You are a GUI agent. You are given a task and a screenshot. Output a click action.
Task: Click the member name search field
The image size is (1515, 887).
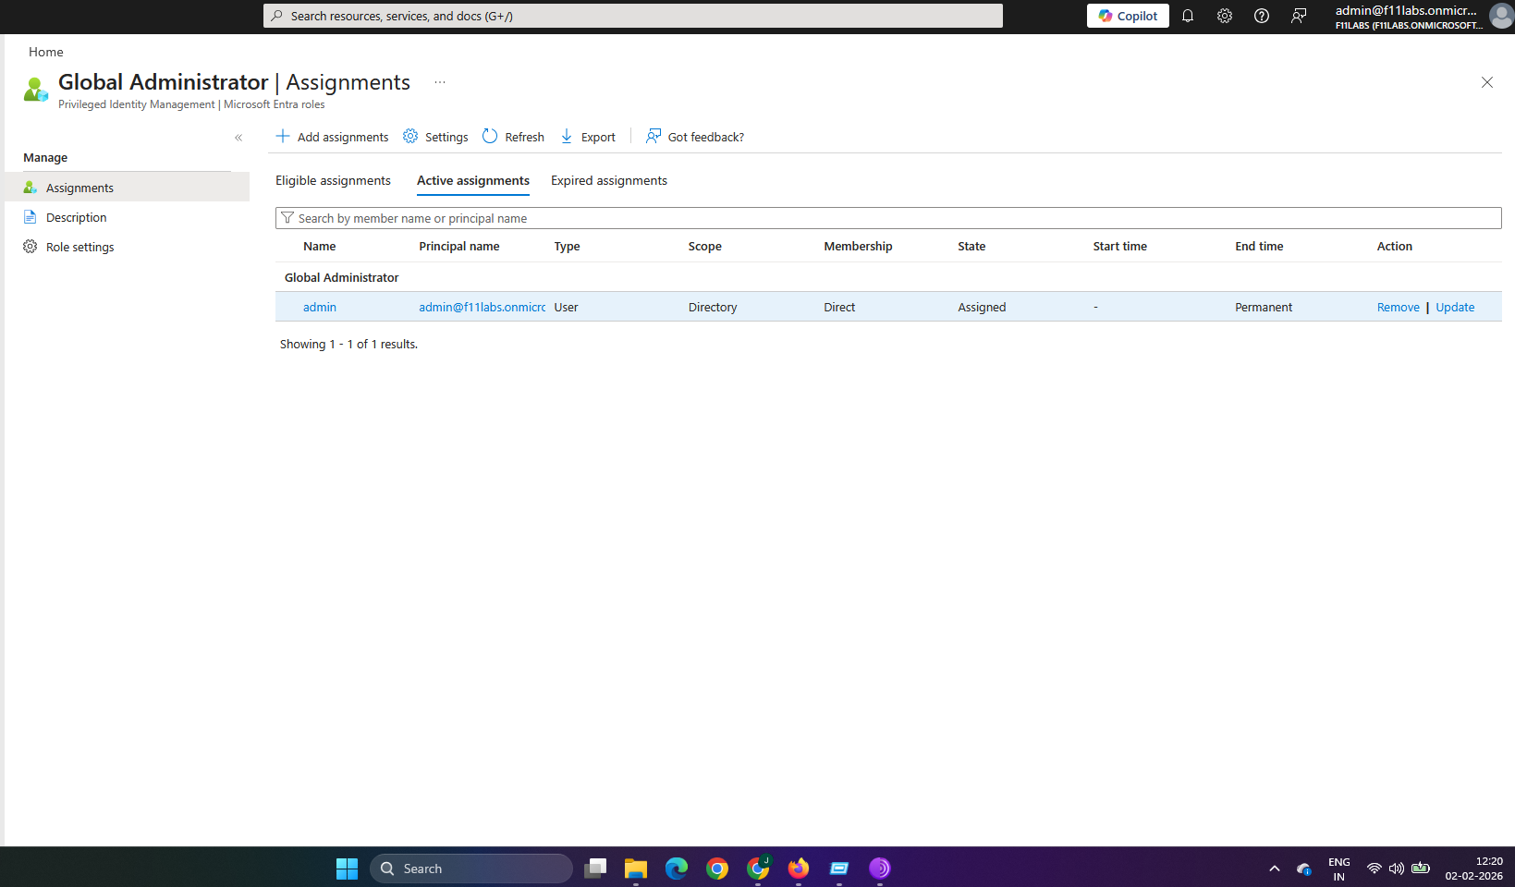click(887, 218)
